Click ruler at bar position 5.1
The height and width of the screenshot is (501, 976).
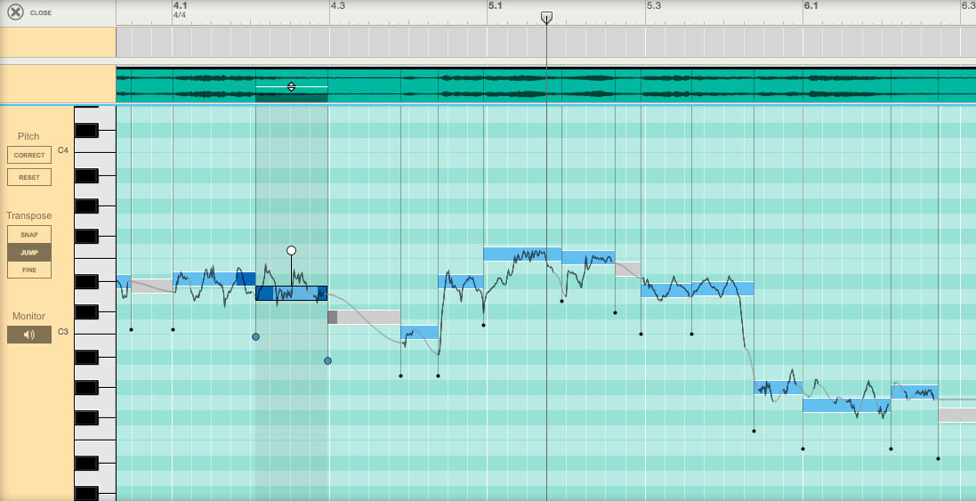pyautogui.click(x=495, y=6)
